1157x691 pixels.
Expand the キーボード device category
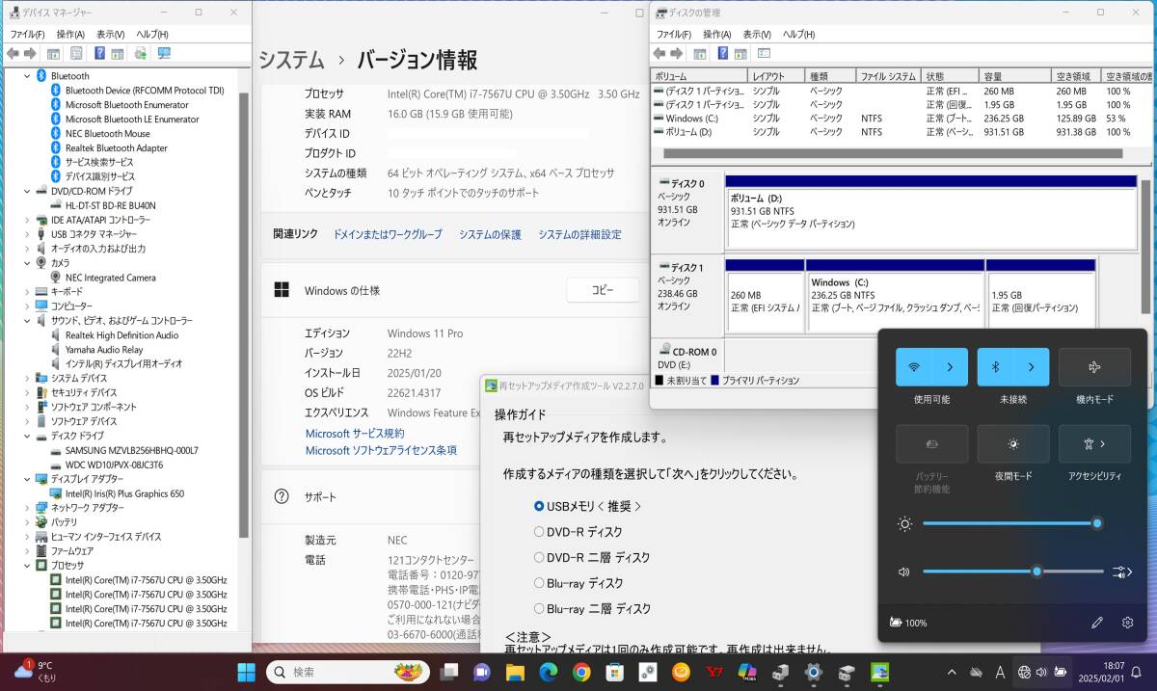point(27,291)
